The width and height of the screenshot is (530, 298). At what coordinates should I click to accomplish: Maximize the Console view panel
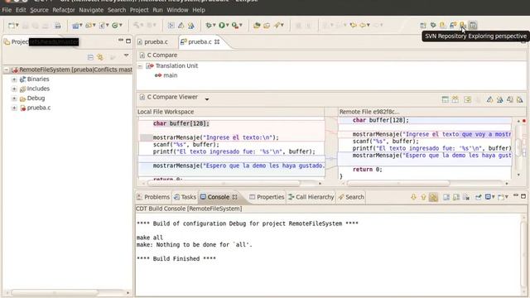coord(523,196)
